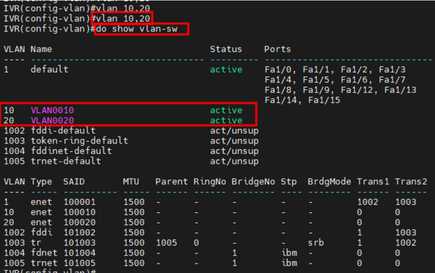This screenshot has height=273, width=435.
Task: Click the fddi-default VLAN name
Action: (x=63, y=130)
